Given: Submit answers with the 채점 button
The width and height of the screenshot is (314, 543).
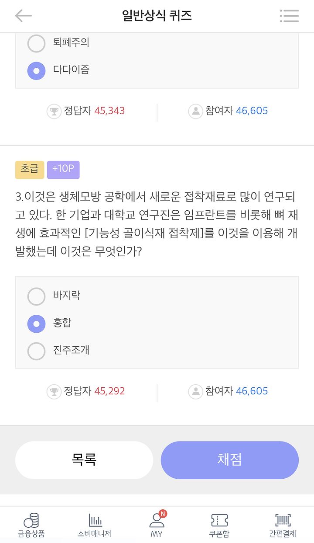Looking at the screenshot, I should pyautogui.click(x=230, y=460).
